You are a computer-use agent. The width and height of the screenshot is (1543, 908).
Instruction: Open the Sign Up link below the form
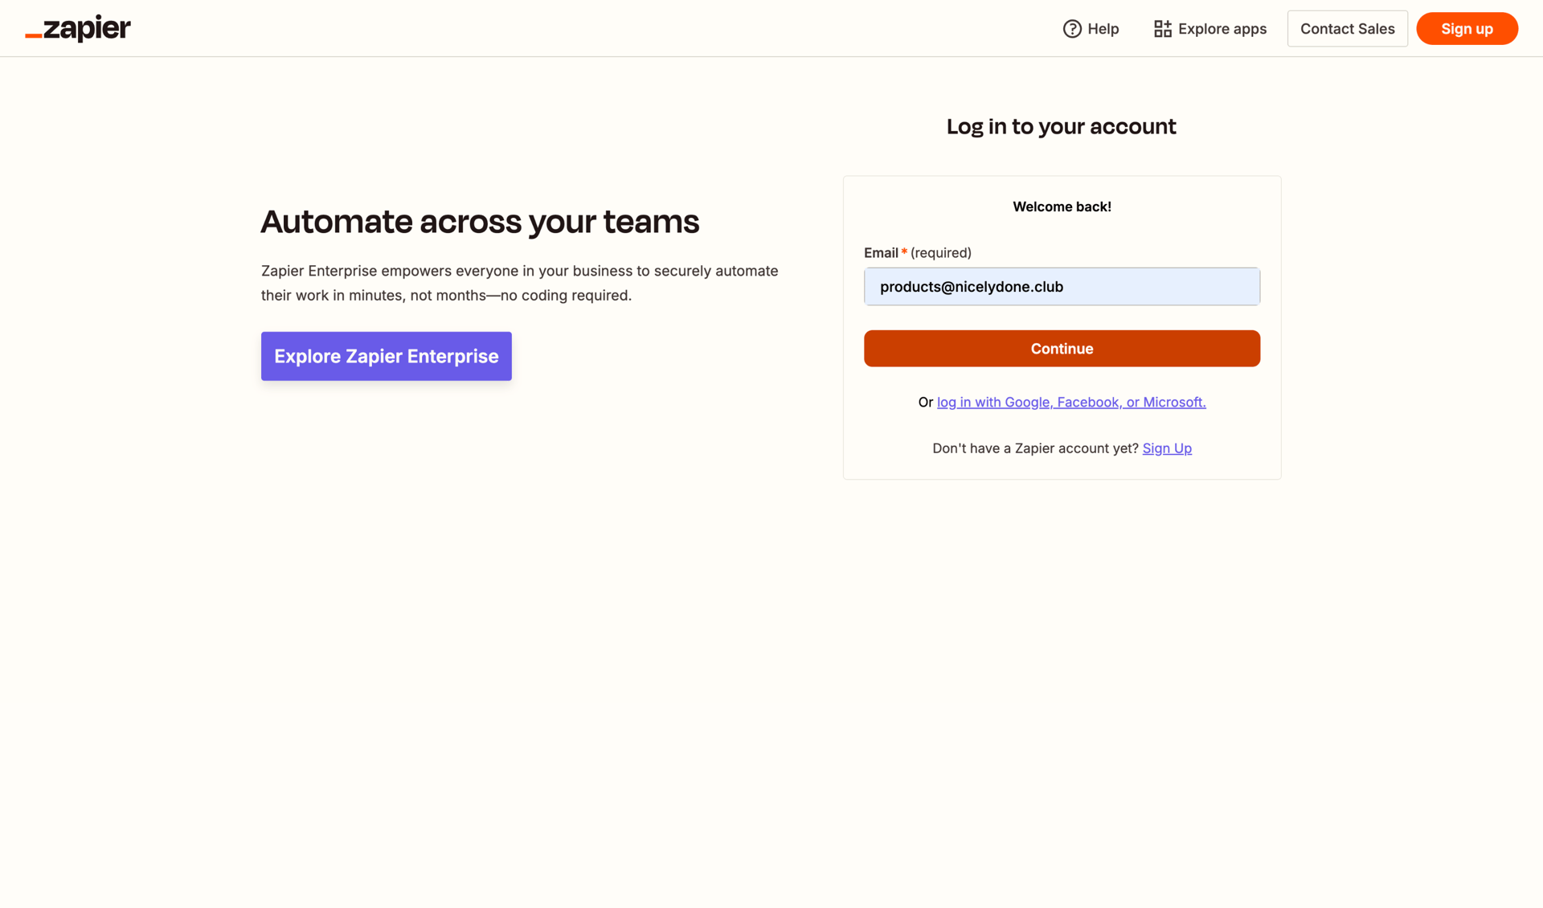point(1167,448)
